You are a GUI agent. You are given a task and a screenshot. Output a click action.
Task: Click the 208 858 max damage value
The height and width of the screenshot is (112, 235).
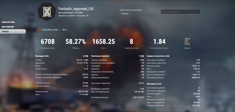pyautogui.click(x=197, y=94)
